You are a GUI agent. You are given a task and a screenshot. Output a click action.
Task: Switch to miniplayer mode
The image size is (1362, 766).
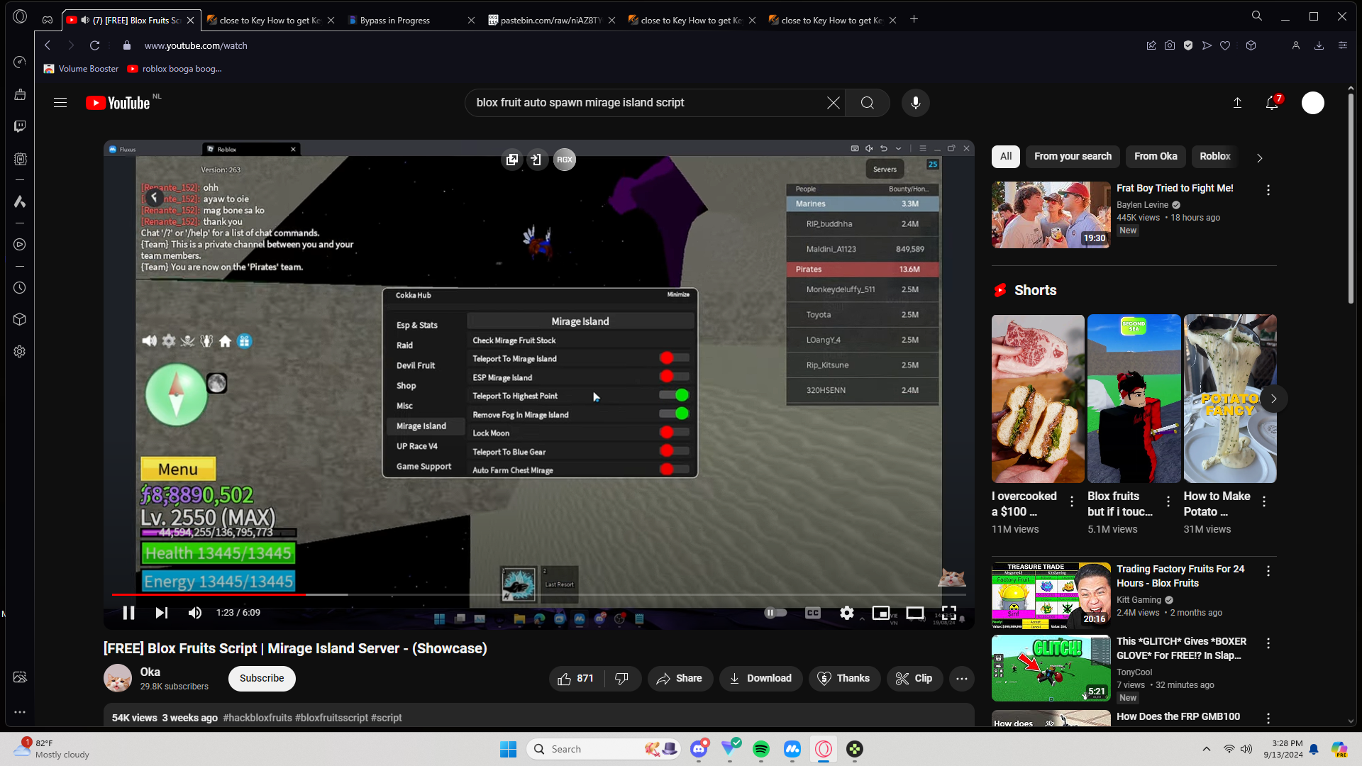(x=881, y=613)
